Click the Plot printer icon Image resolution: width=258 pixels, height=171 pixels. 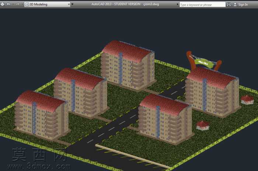(2, 4)
